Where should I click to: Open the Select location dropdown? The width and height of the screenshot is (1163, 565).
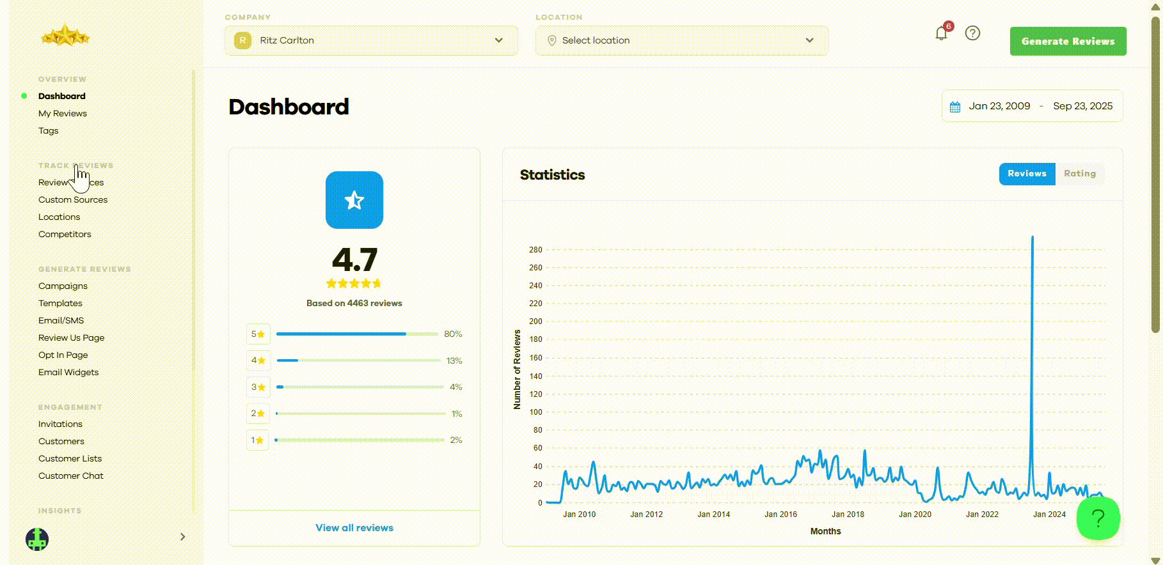click(x=682, y=40)
